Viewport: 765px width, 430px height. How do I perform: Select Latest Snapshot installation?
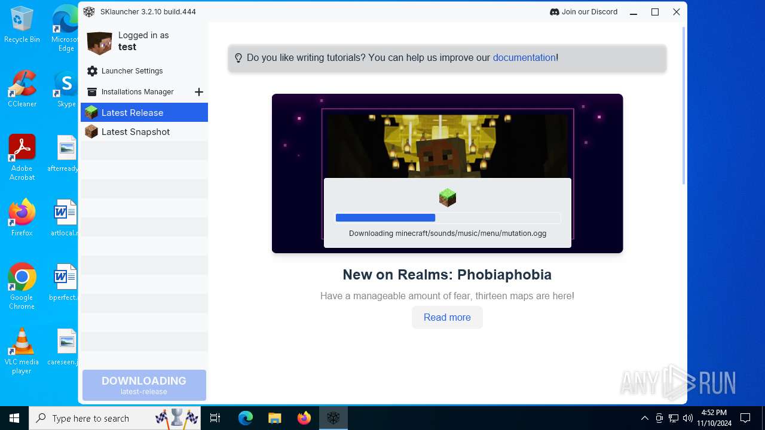[144, 131]
